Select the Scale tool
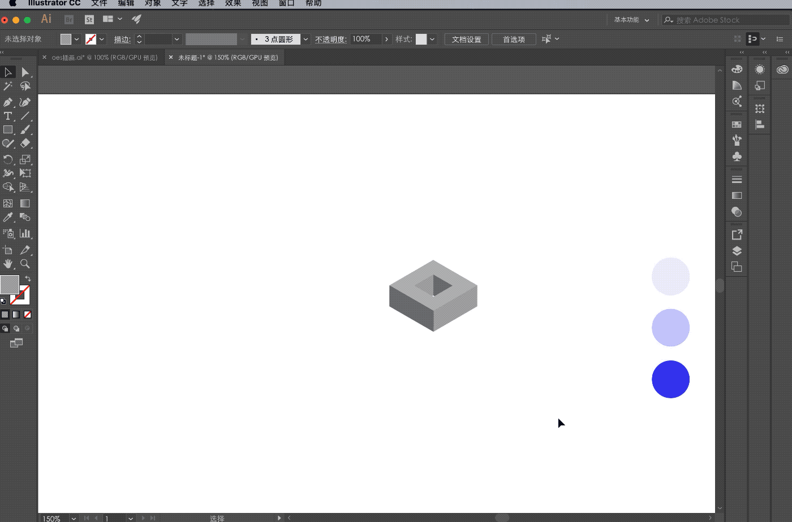This screenshot has width=792, height=522. [x=25, y=159]
